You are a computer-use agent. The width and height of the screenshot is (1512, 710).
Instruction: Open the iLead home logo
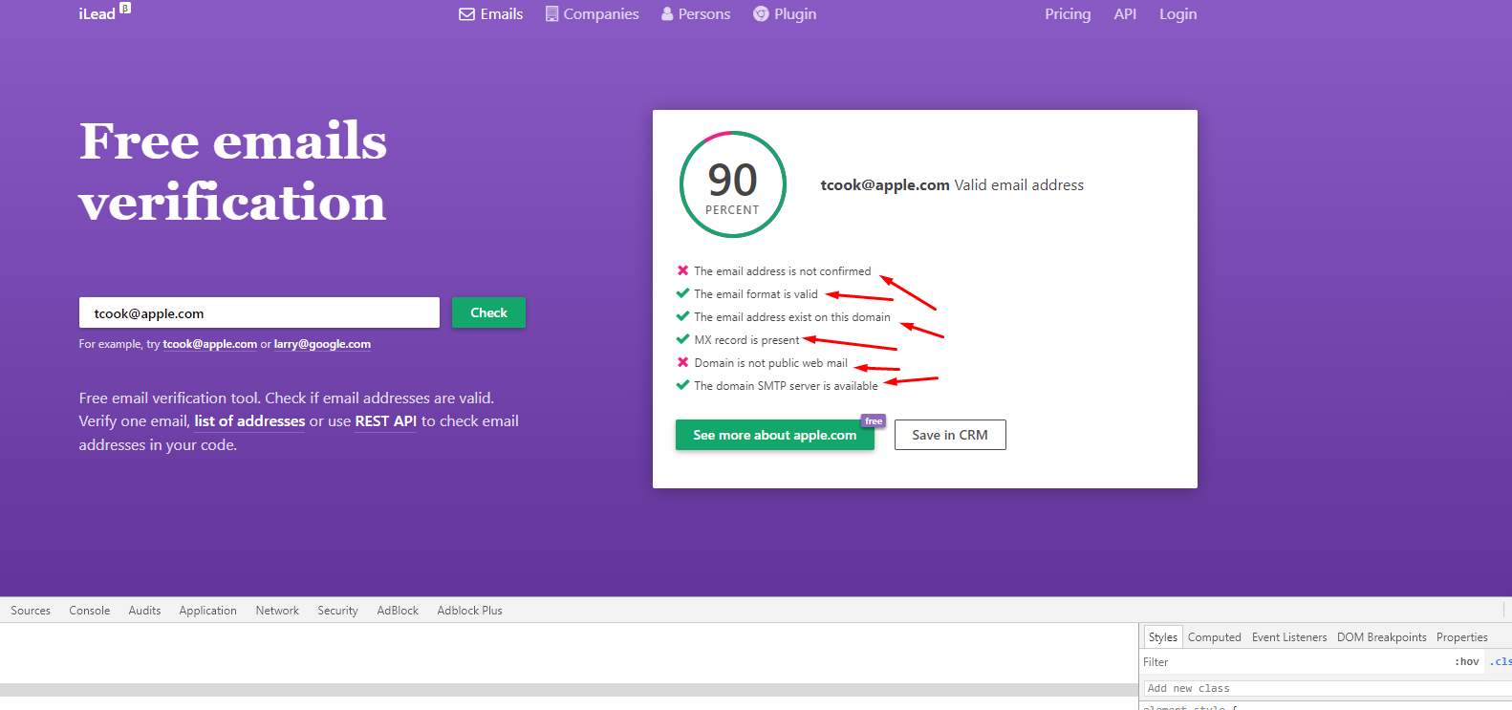pos(97,14)
